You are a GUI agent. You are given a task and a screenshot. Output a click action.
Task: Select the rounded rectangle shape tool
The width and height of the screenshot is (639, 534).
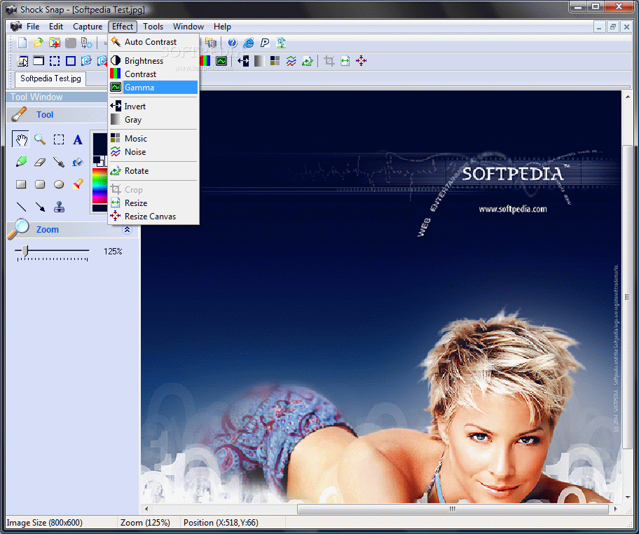[40, 185]
